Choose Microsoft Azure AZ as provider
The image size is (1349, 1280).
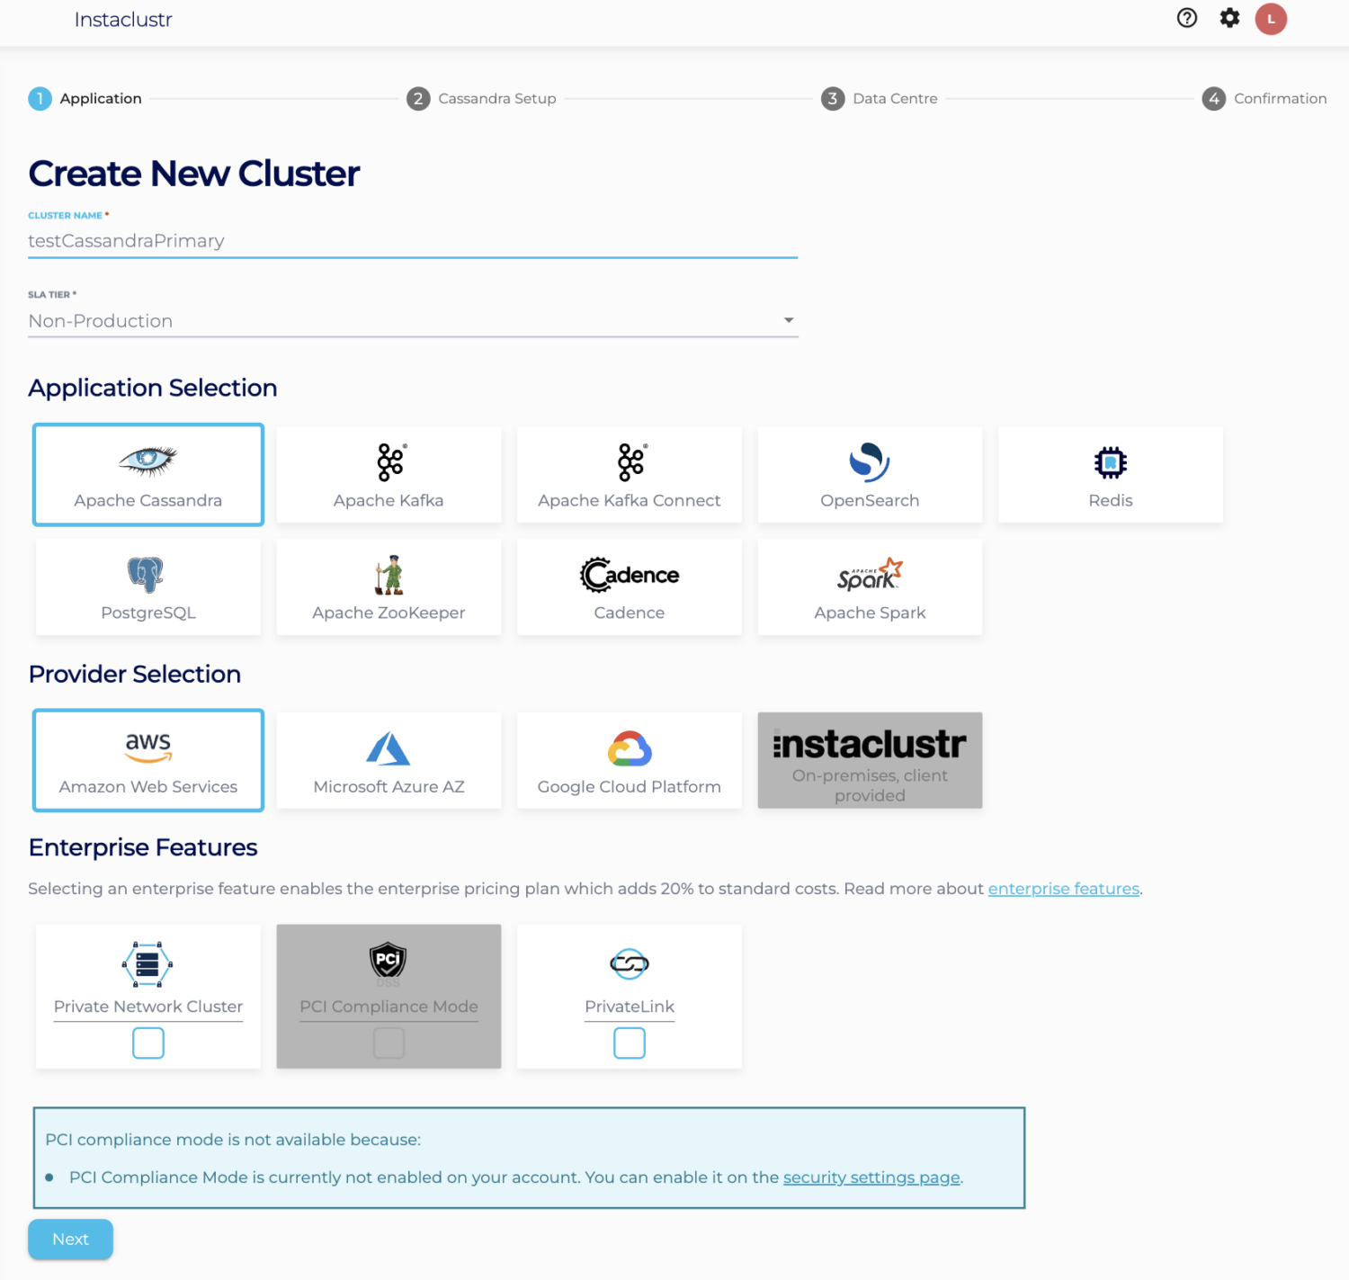tap(389, 760)
